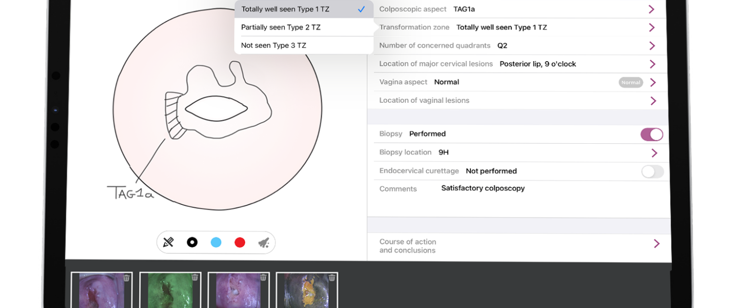The height and width of the screenshot is (308, 735).
Task: Expand Location of major cervical lesions chevron
Action: (653, 64)
